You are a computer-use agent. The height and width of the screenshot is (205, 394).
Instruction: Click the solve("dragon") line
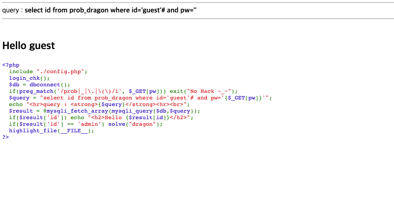(86, 124)
